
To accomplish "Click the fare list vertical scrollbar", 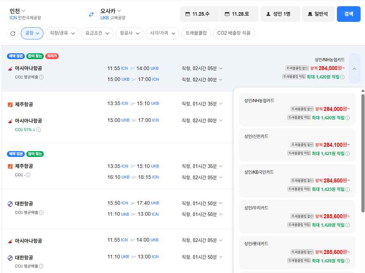I will tap(363, 153).
